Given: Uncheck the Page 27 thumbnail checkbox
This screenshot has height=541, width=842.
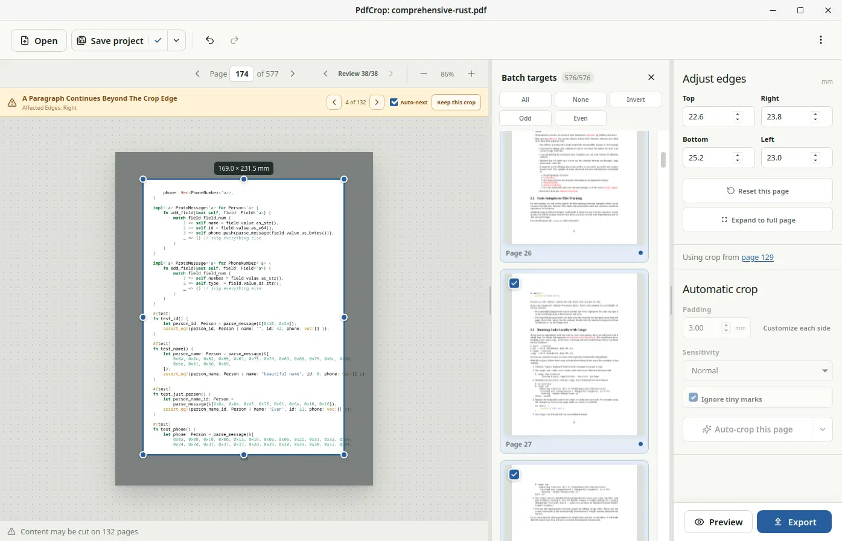Looking at the screenshot, I should 514,283.
